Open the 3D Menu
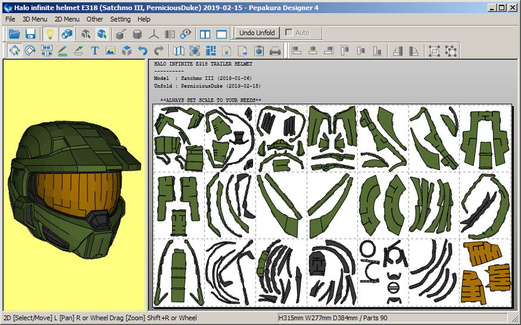The height and width of the screenshot is (325, 521). pos(35,19)
